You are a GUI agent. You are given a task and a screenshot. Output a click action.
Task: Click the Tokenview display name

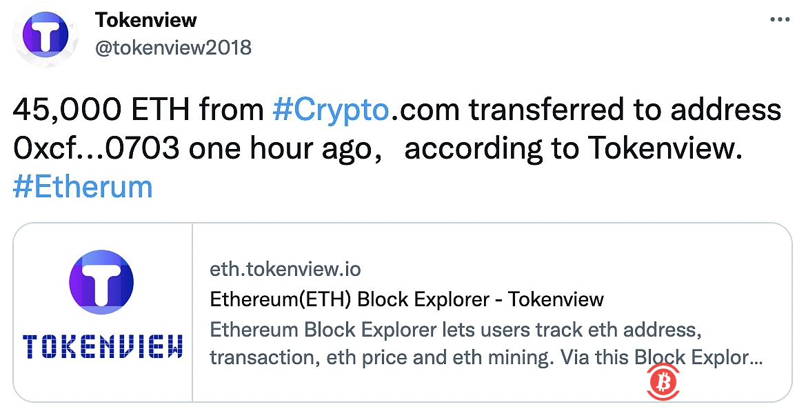(146, 20)
